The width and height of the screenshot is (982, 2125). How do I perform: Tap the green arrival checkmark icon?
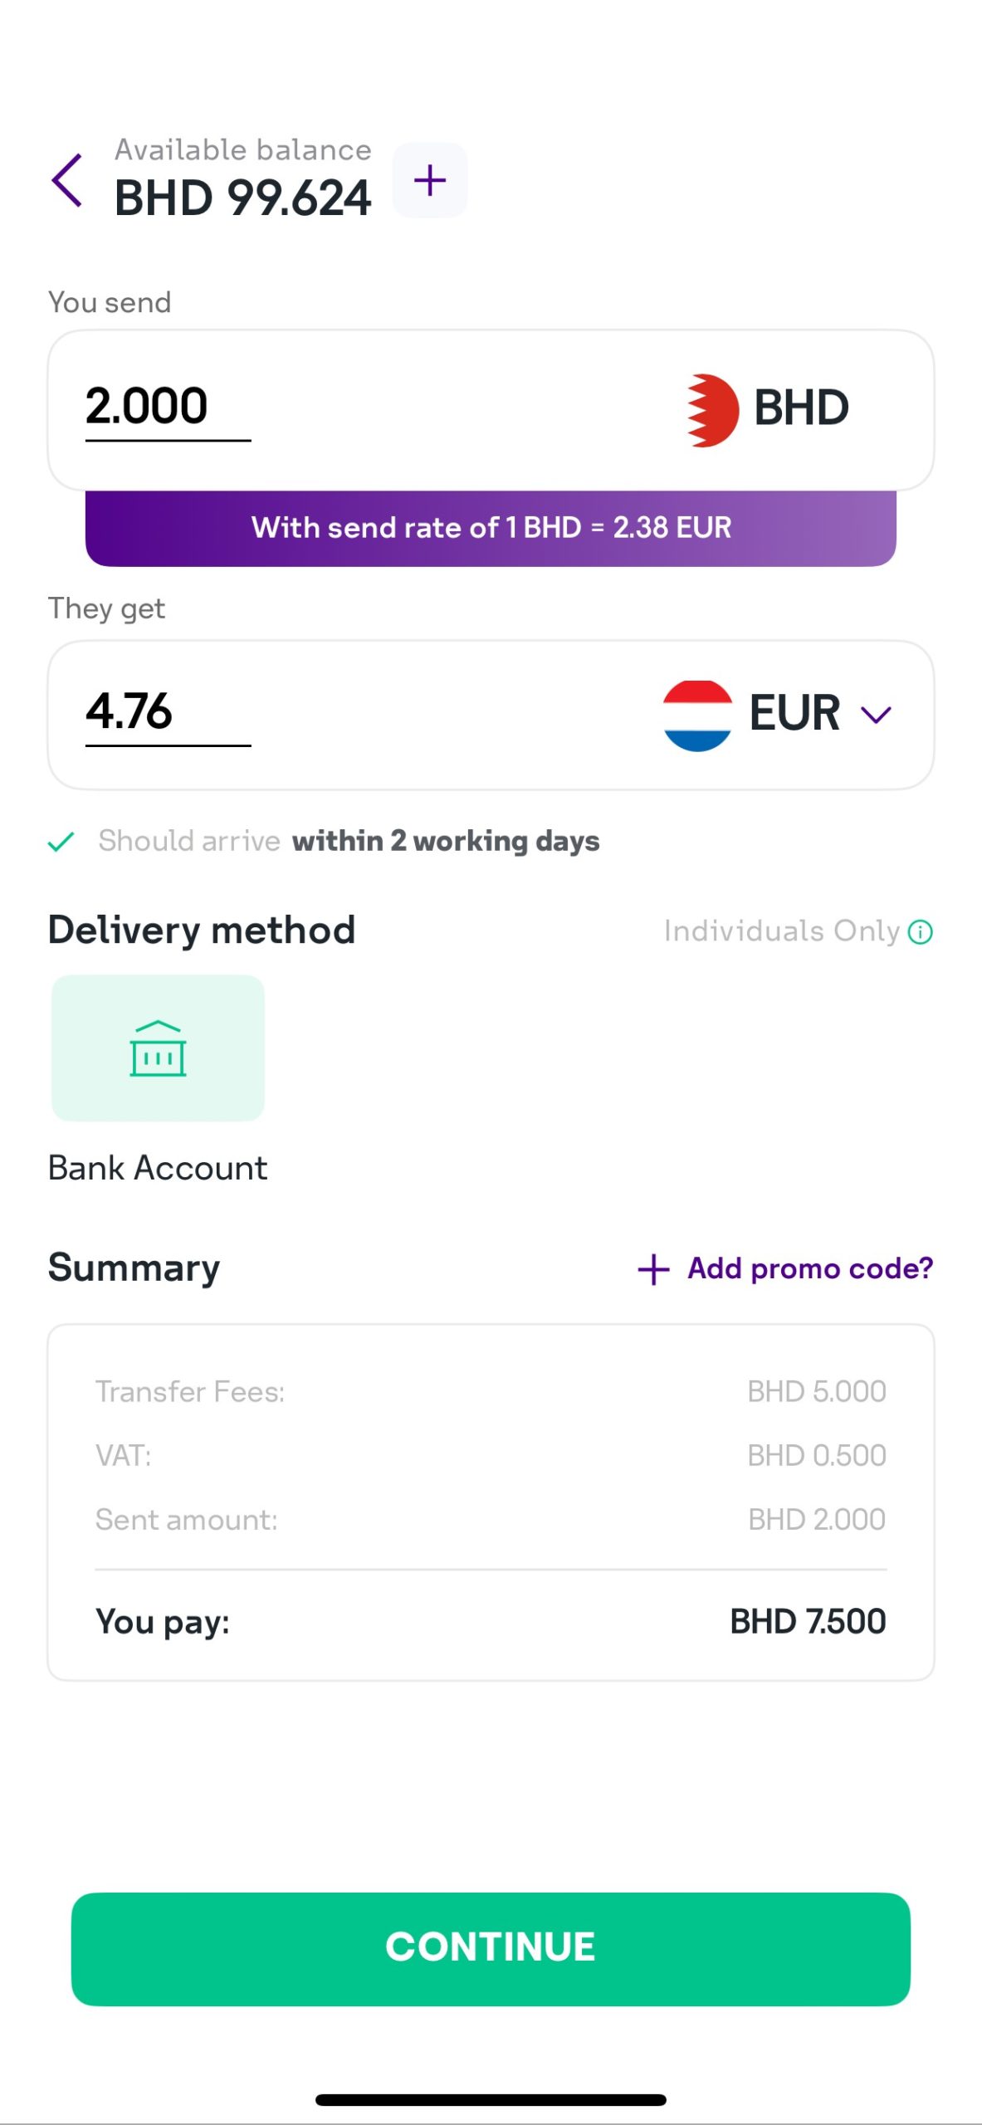point(61,842)
